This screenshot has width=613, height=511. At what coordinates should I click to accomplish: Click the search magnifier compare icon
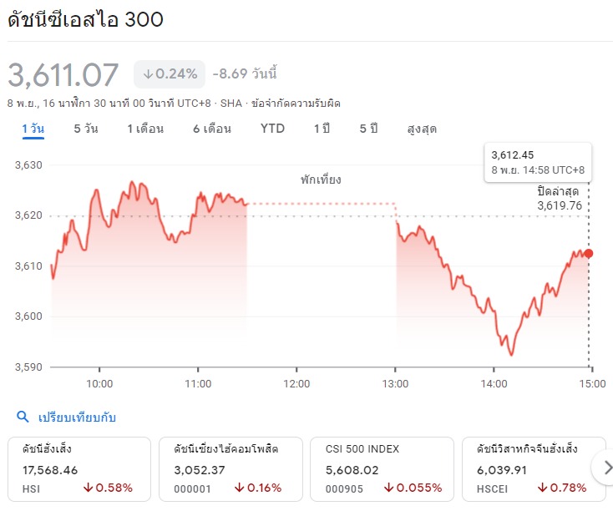[x=22, y=416]
